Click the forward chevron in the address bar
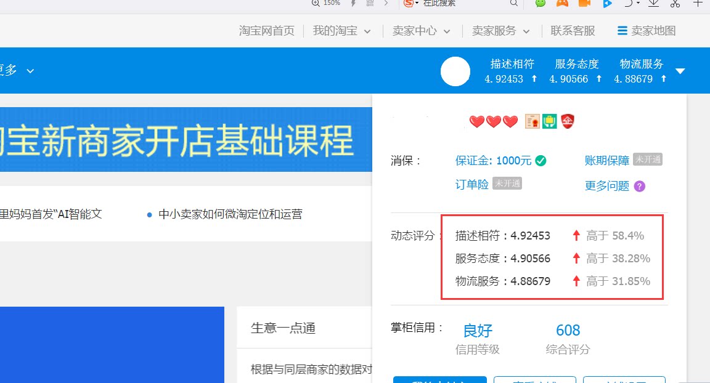The height and width of the screenshot is (383, 710). [386, 3]
